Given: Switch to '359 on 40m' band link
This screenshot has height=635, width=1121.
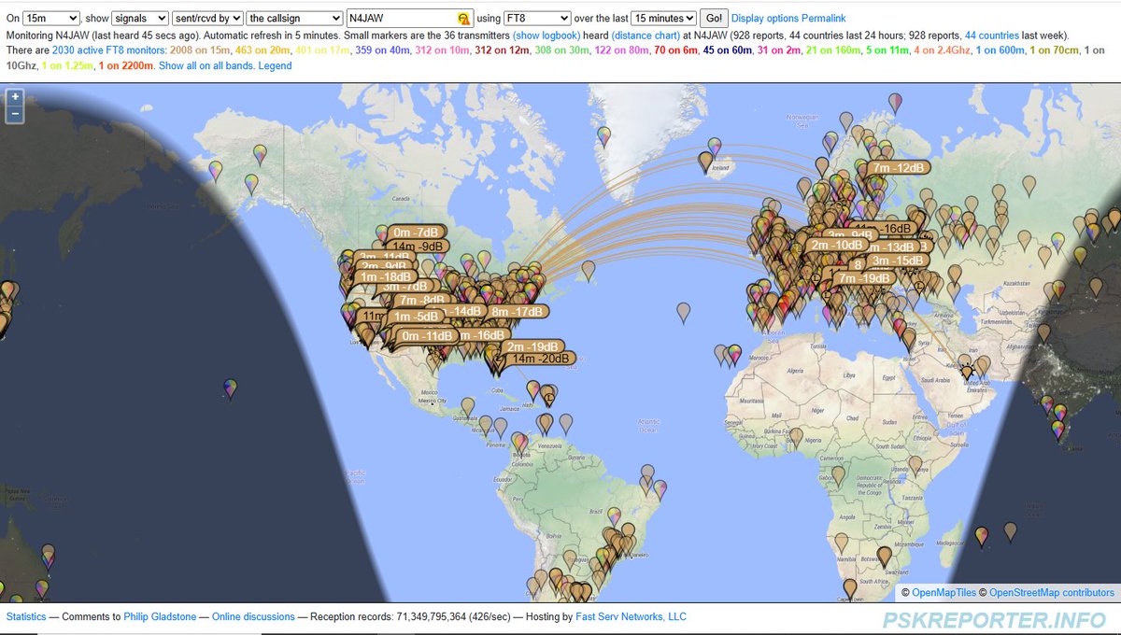Looking at the screenshot, I should (383, 50).
